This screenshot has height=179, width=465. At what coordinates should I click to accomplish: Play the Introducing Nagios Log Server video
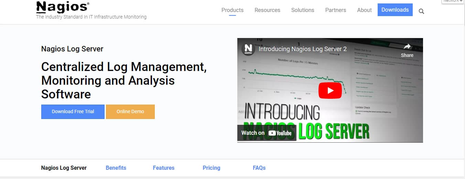pyautogui.click(x=330, y=90)
